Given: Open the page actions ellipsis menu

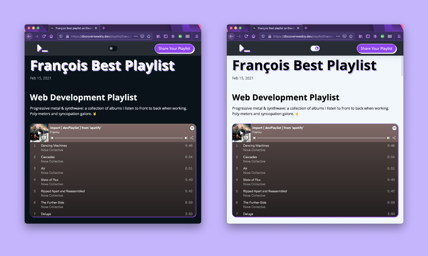Looking at the screenshot, I should (136, 36).
